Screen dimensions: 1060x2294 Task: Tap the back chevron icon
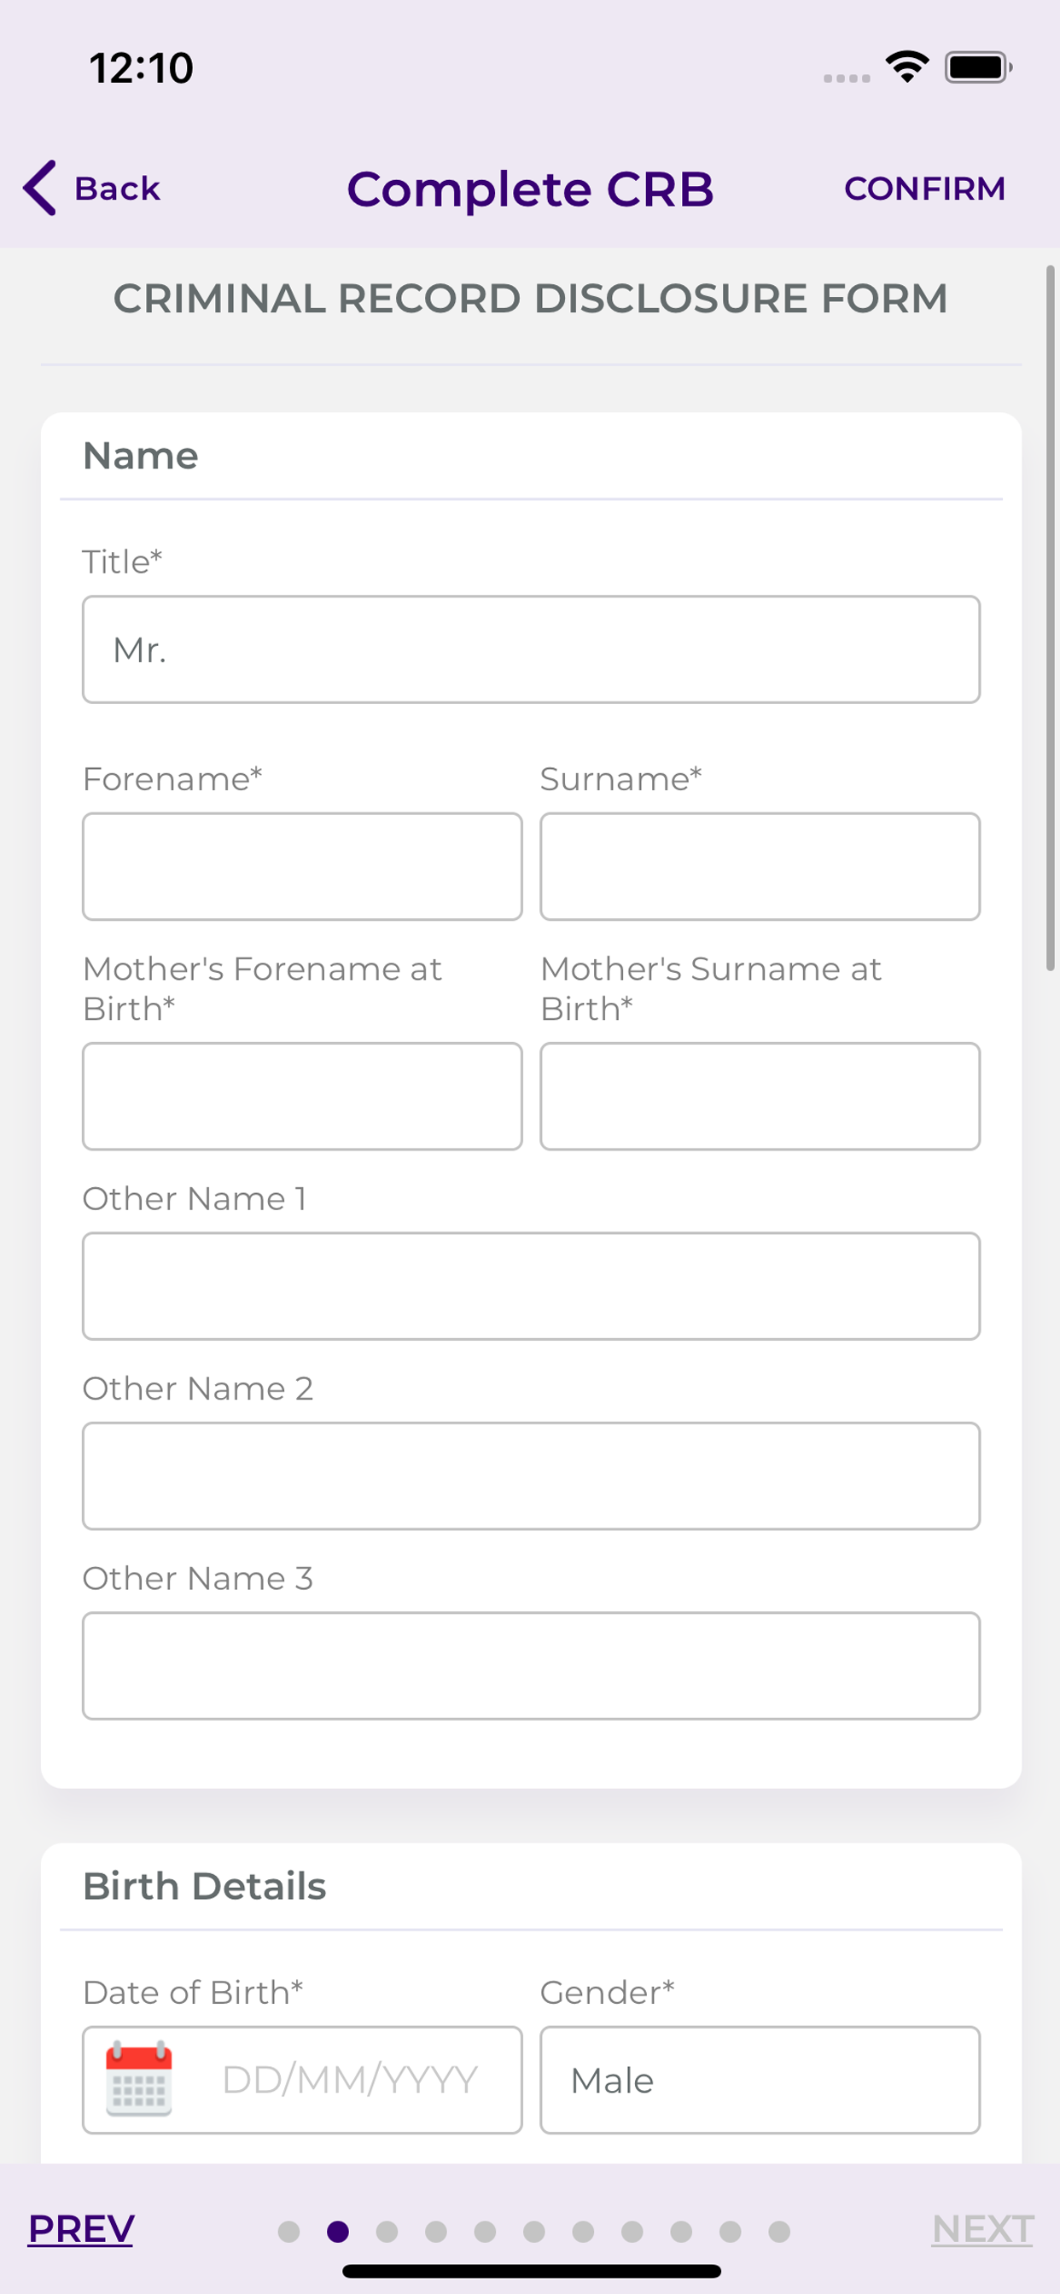tap(40, 188)
